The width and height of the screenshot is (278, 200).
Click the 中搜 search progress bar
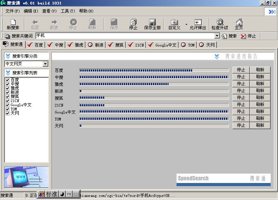click(x=154, y=77)
